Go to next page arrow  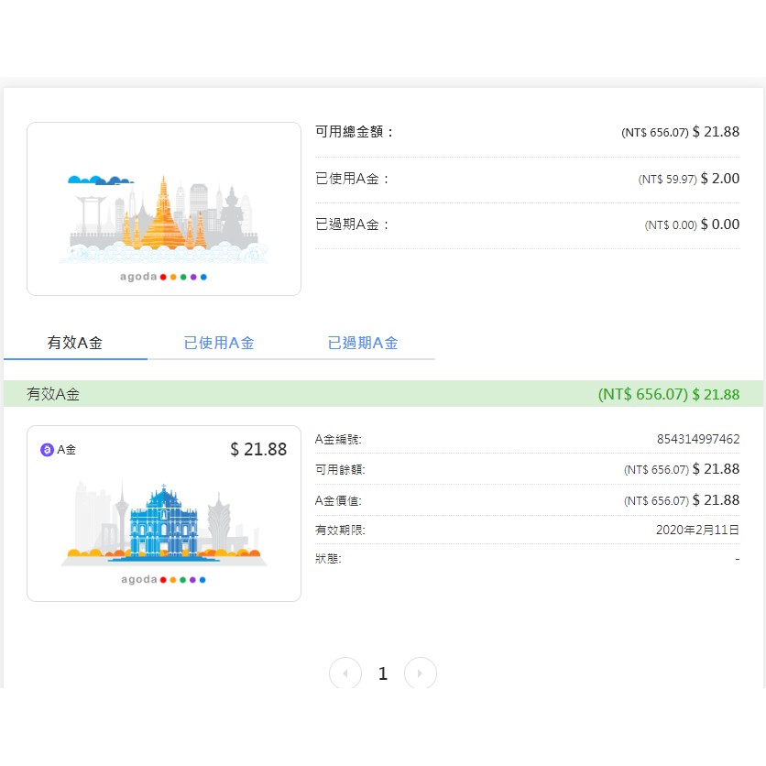coord(421,673)
